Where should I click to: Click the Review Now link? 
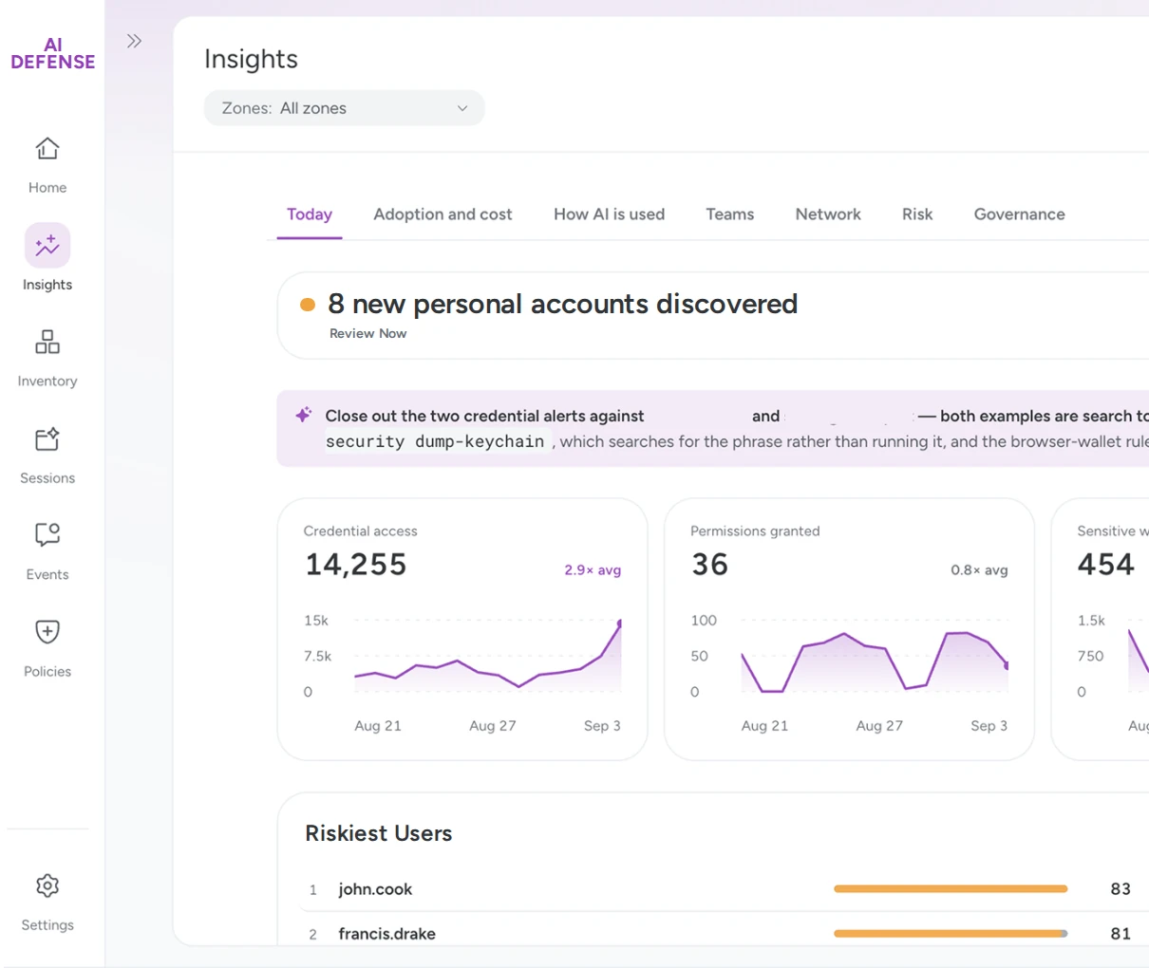(367, 333)
